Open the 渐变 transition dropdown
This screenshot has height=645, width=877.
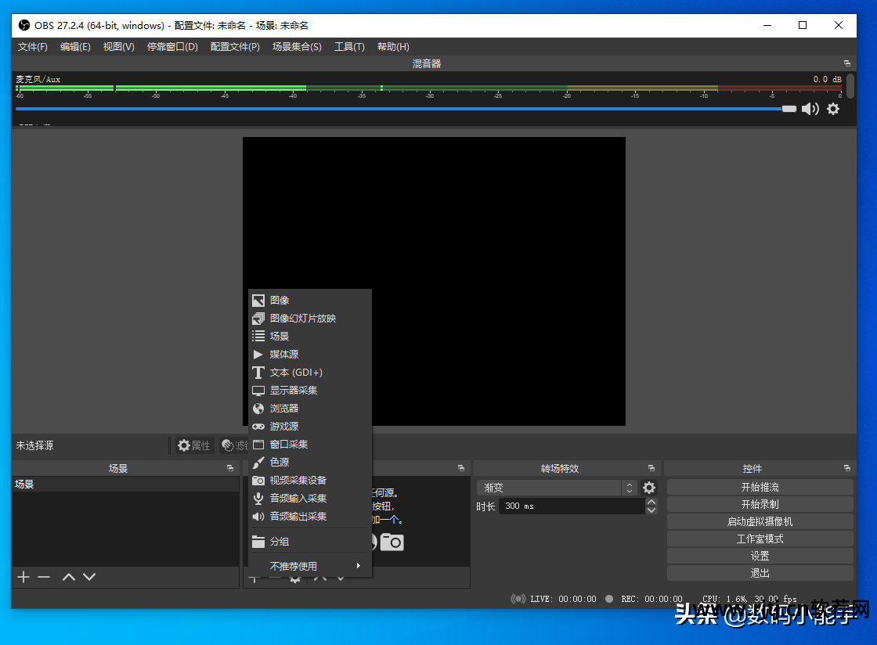(557, 488)
